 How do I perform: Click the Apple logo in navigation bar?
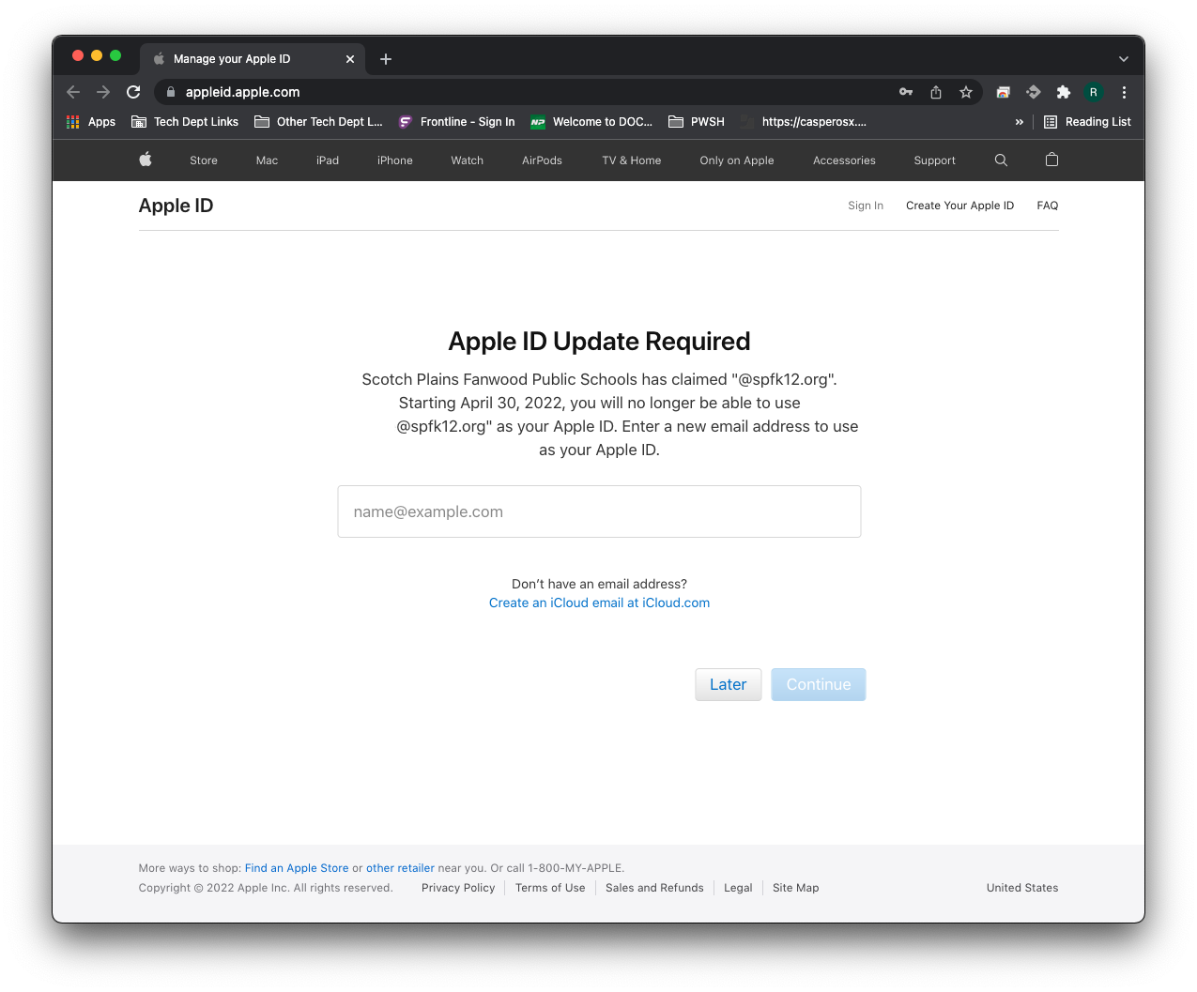click(146, 160)
